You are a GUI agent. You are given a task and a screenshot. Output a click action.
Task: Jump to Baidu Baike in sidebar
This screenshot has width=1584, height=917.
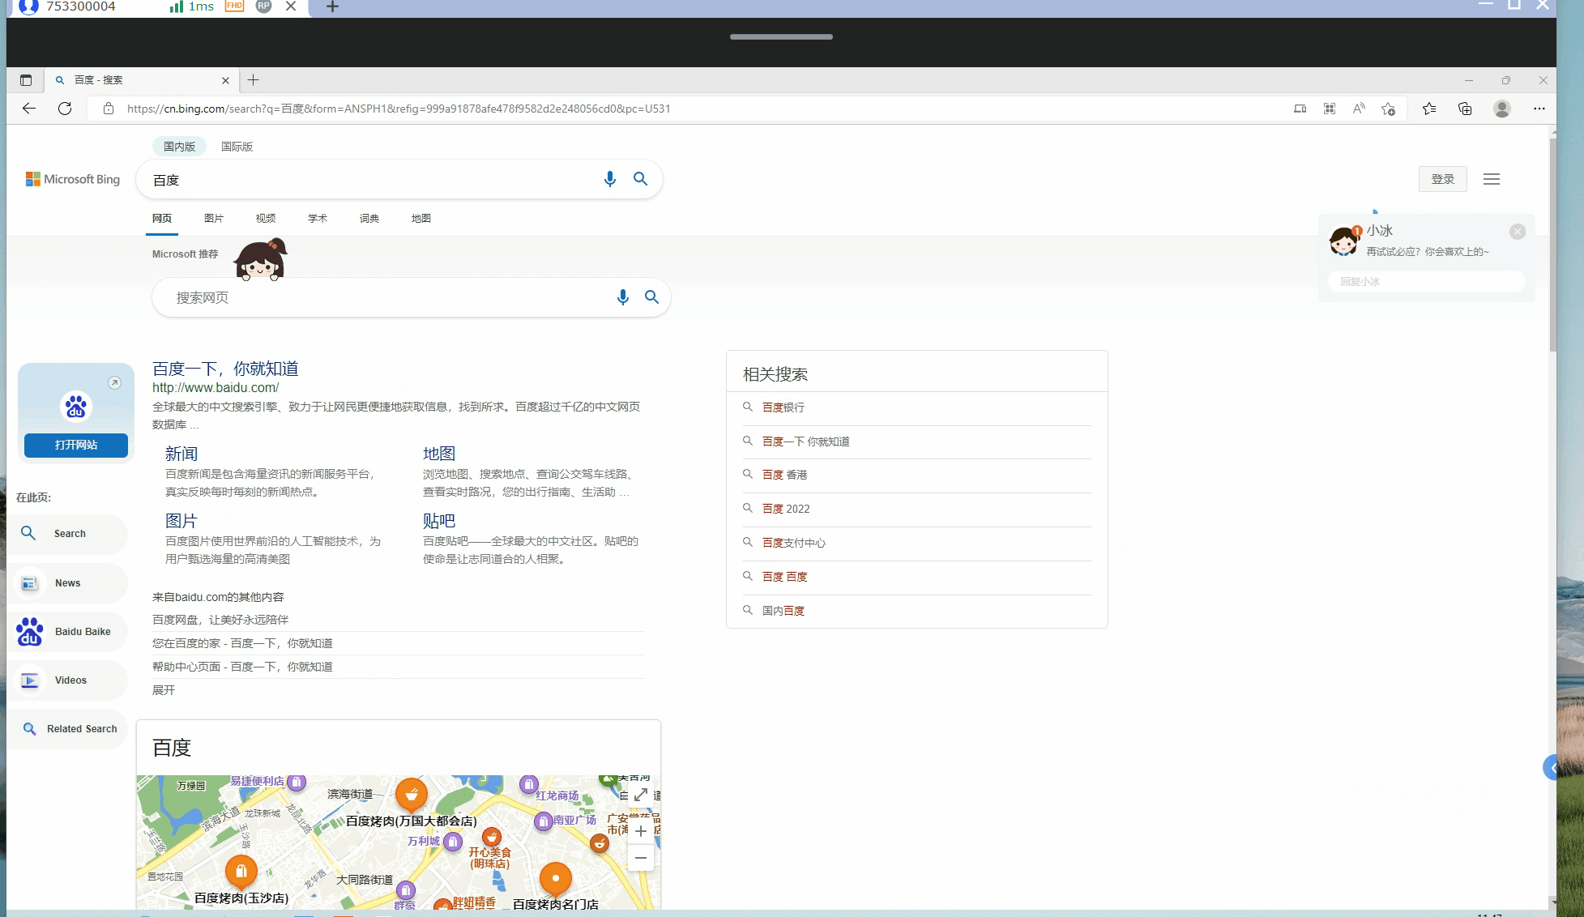pyautogui.click(x=69, y=632)
